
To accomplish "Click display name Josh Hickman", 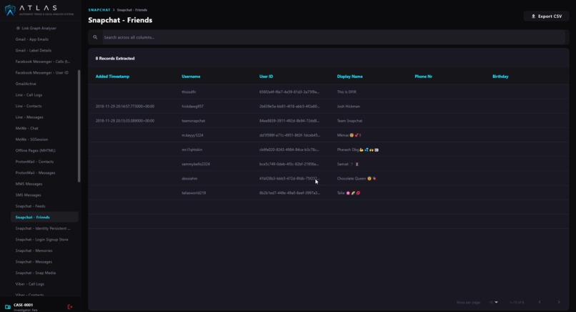I will click(349, 107).
